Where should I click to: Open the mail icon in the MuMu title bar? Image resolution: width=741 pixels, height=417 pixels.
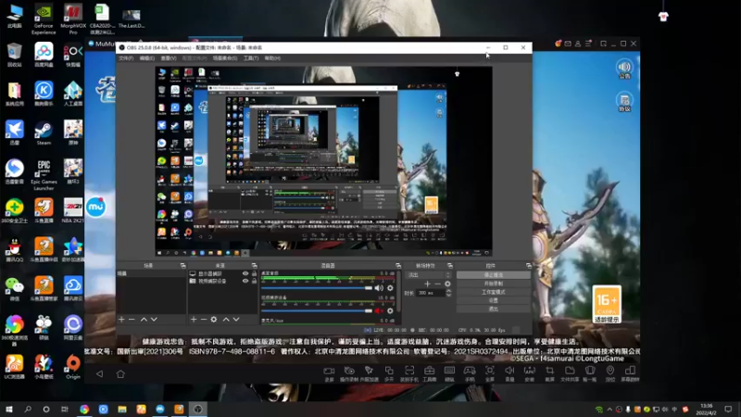click(568, 44)
